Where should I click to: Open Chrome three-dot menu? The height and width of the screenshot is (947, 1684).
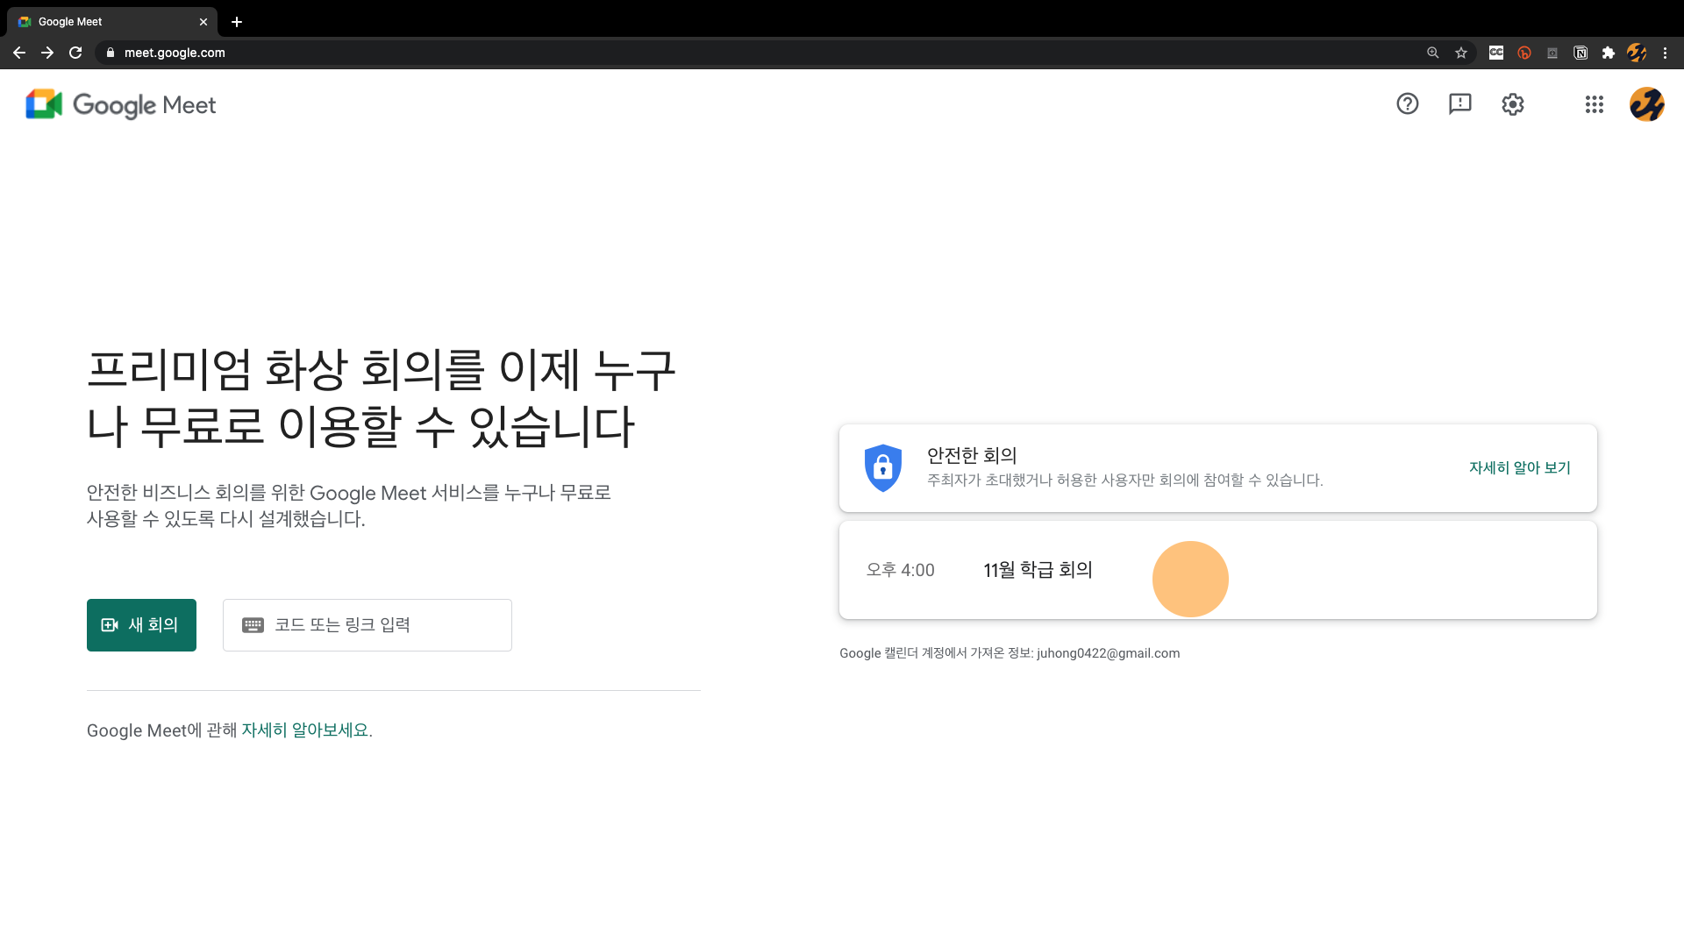point(1665,53)
